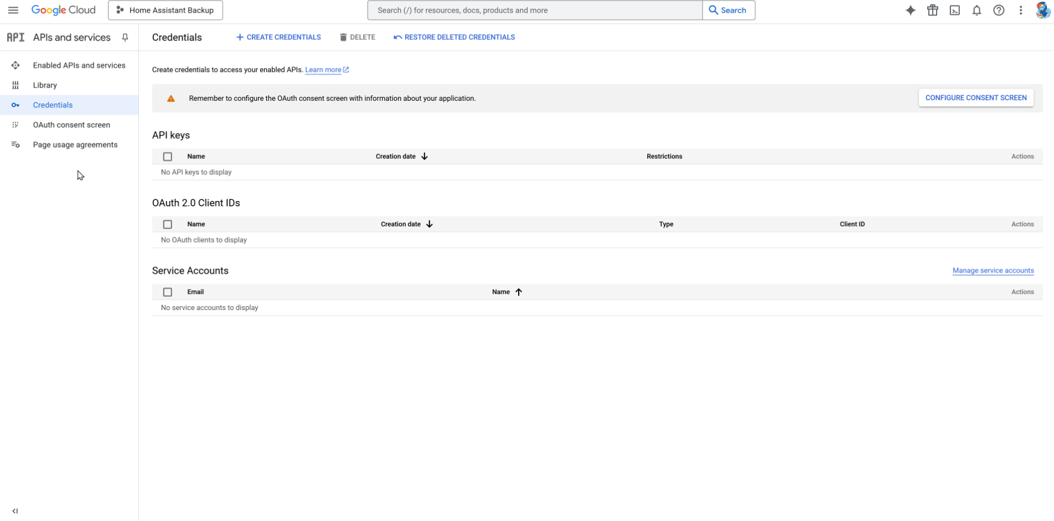This screenshot has height=521, width=1054.
Task: Open the main navigation hamburger menu
Action: point(13,10)
